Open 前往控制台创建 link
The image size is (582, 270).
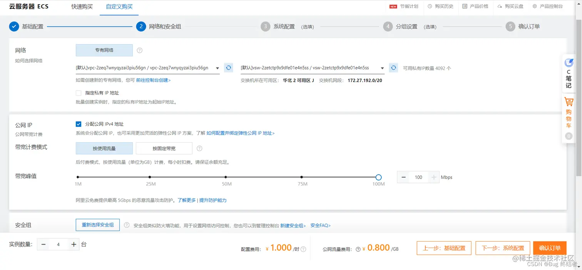tap(153, 80)
